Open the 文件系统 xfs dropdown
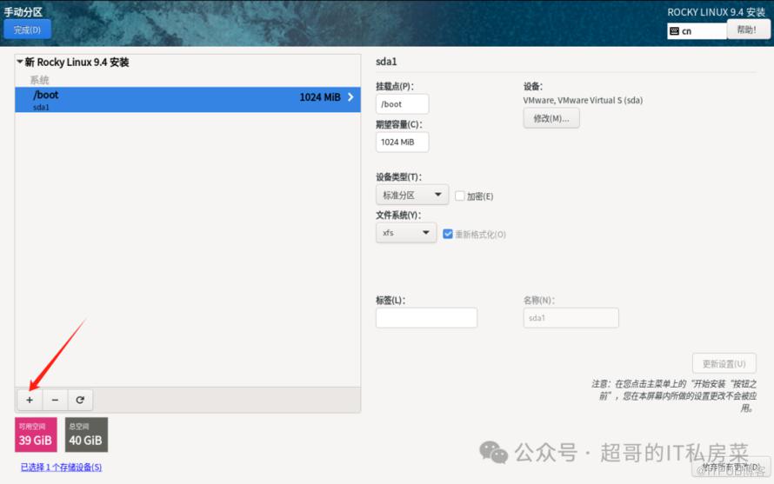774x484 pixels. pos(406,233)
